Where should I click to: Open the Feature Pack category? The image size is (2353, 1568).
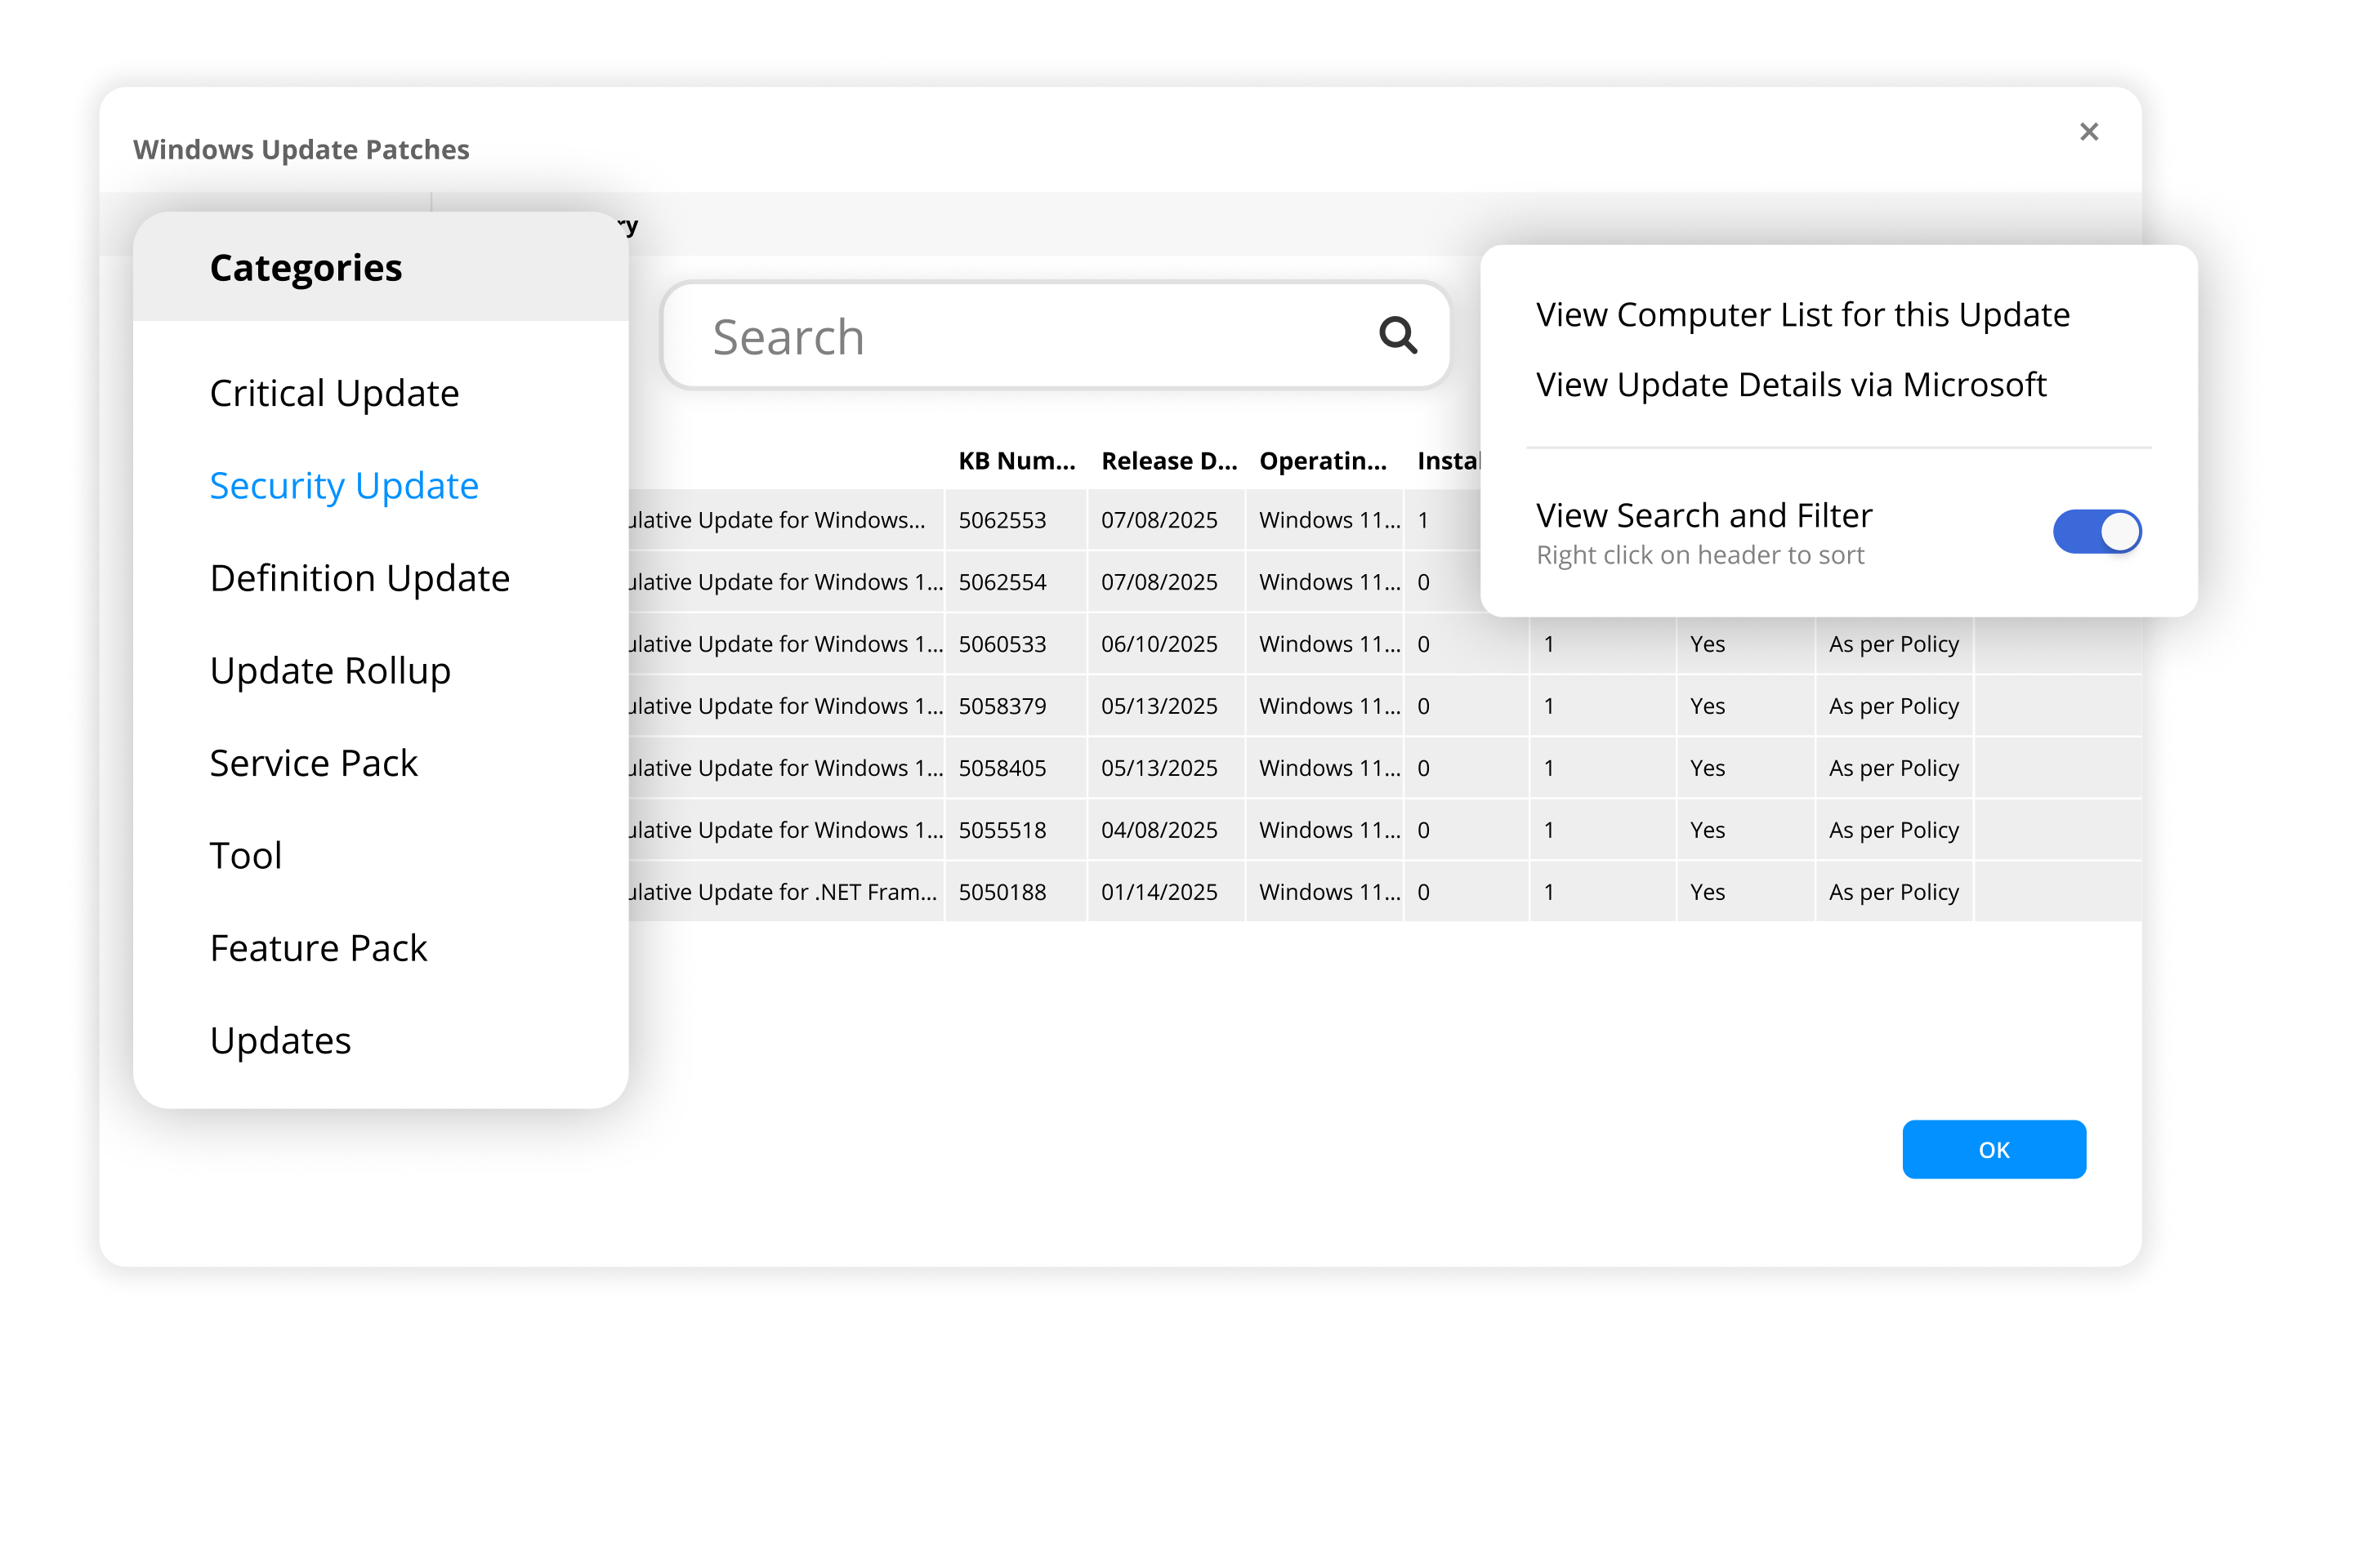[318, 949]
